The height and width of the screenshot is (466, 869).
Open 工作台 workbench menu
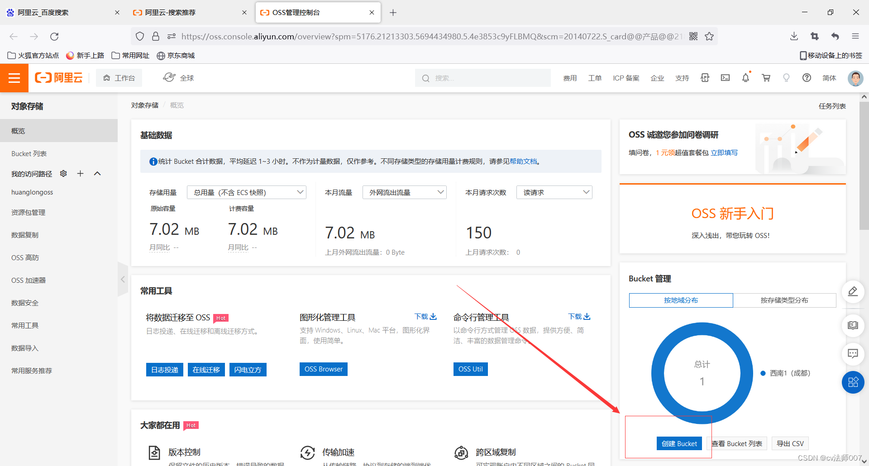click(119, 78)
